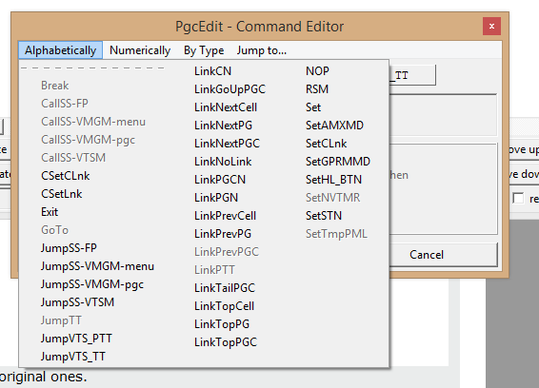Choose the CSetCLnk command
Screen dimensions: 539x388
click(x=66, y=176)
